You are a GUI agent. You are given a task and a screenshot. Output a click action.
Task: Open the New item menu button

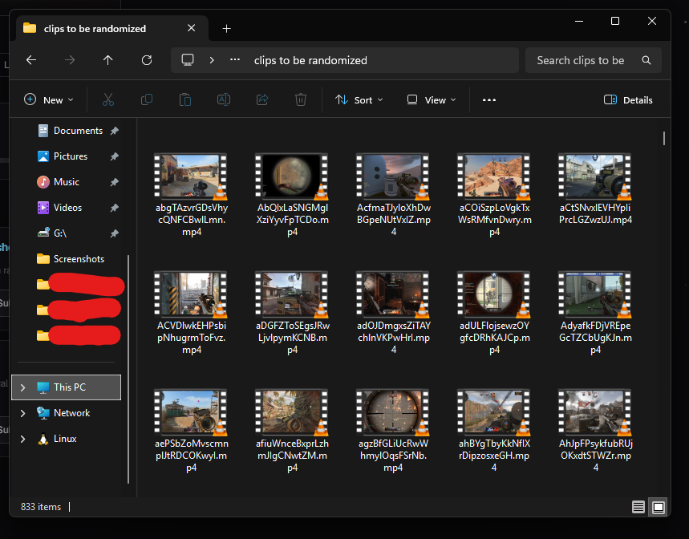tap(48, 99)
